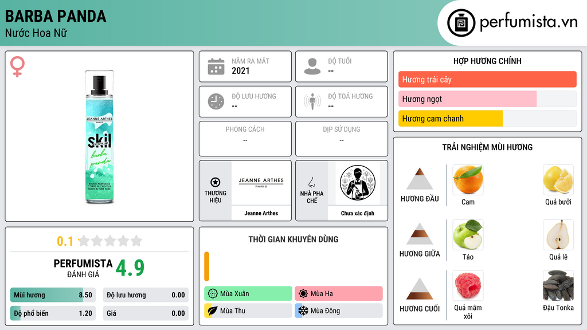The height and width of the screenshot is (330, 587).
Task: Click the Hương trái cây accord bar
Action: [x=487, y=79]
